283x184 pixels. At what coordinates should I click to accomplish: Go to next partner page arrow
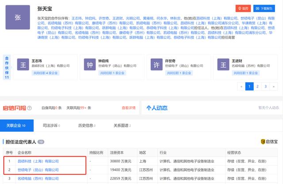click(276, 87)
